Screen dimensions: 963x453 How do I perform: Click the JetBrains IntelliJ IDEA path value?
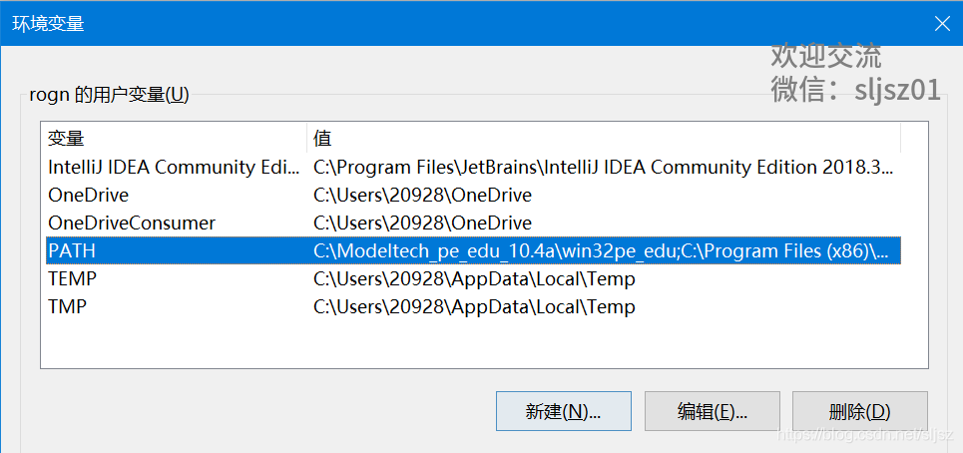click(603, 168)
